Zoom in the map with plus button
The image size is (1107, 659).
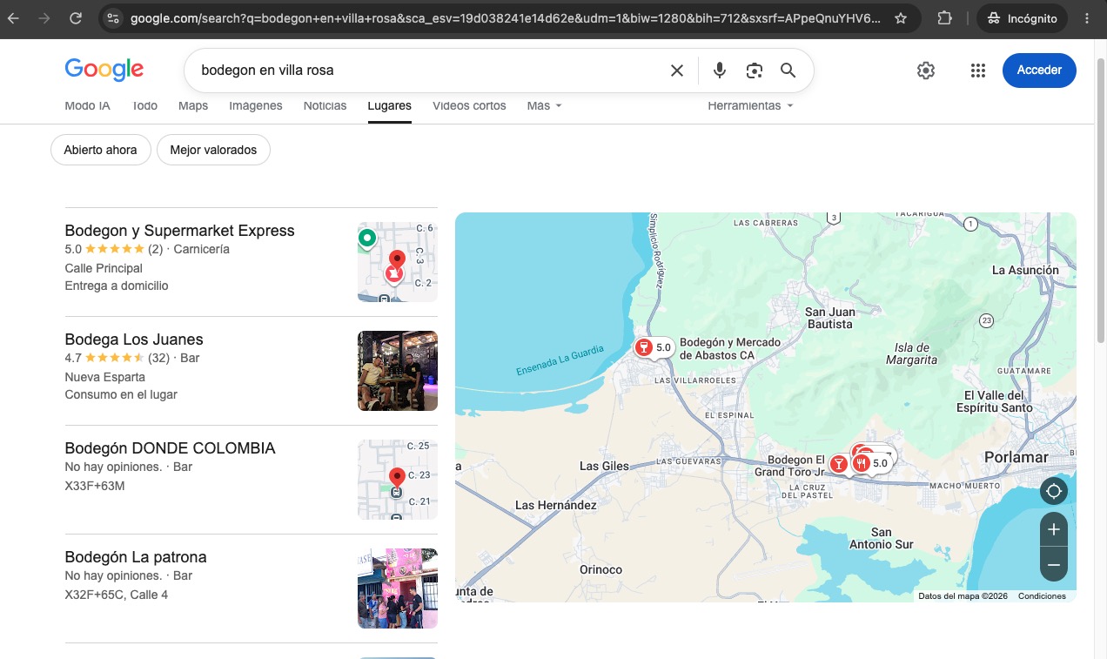coord(1054,529)
